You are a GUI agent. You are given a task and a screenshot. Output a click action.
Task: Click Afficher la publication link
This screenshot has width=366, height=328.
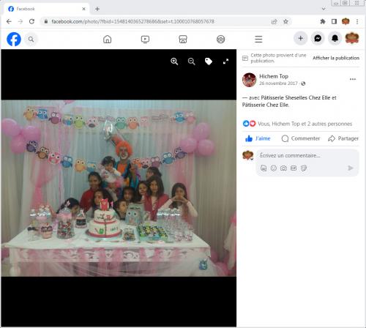pos(336,58)
